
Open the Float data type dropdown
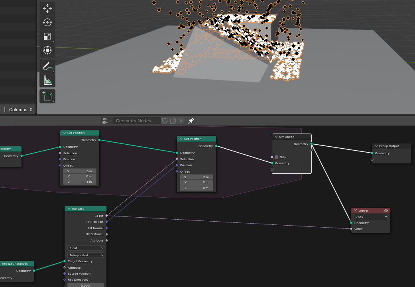pos(86,248)
